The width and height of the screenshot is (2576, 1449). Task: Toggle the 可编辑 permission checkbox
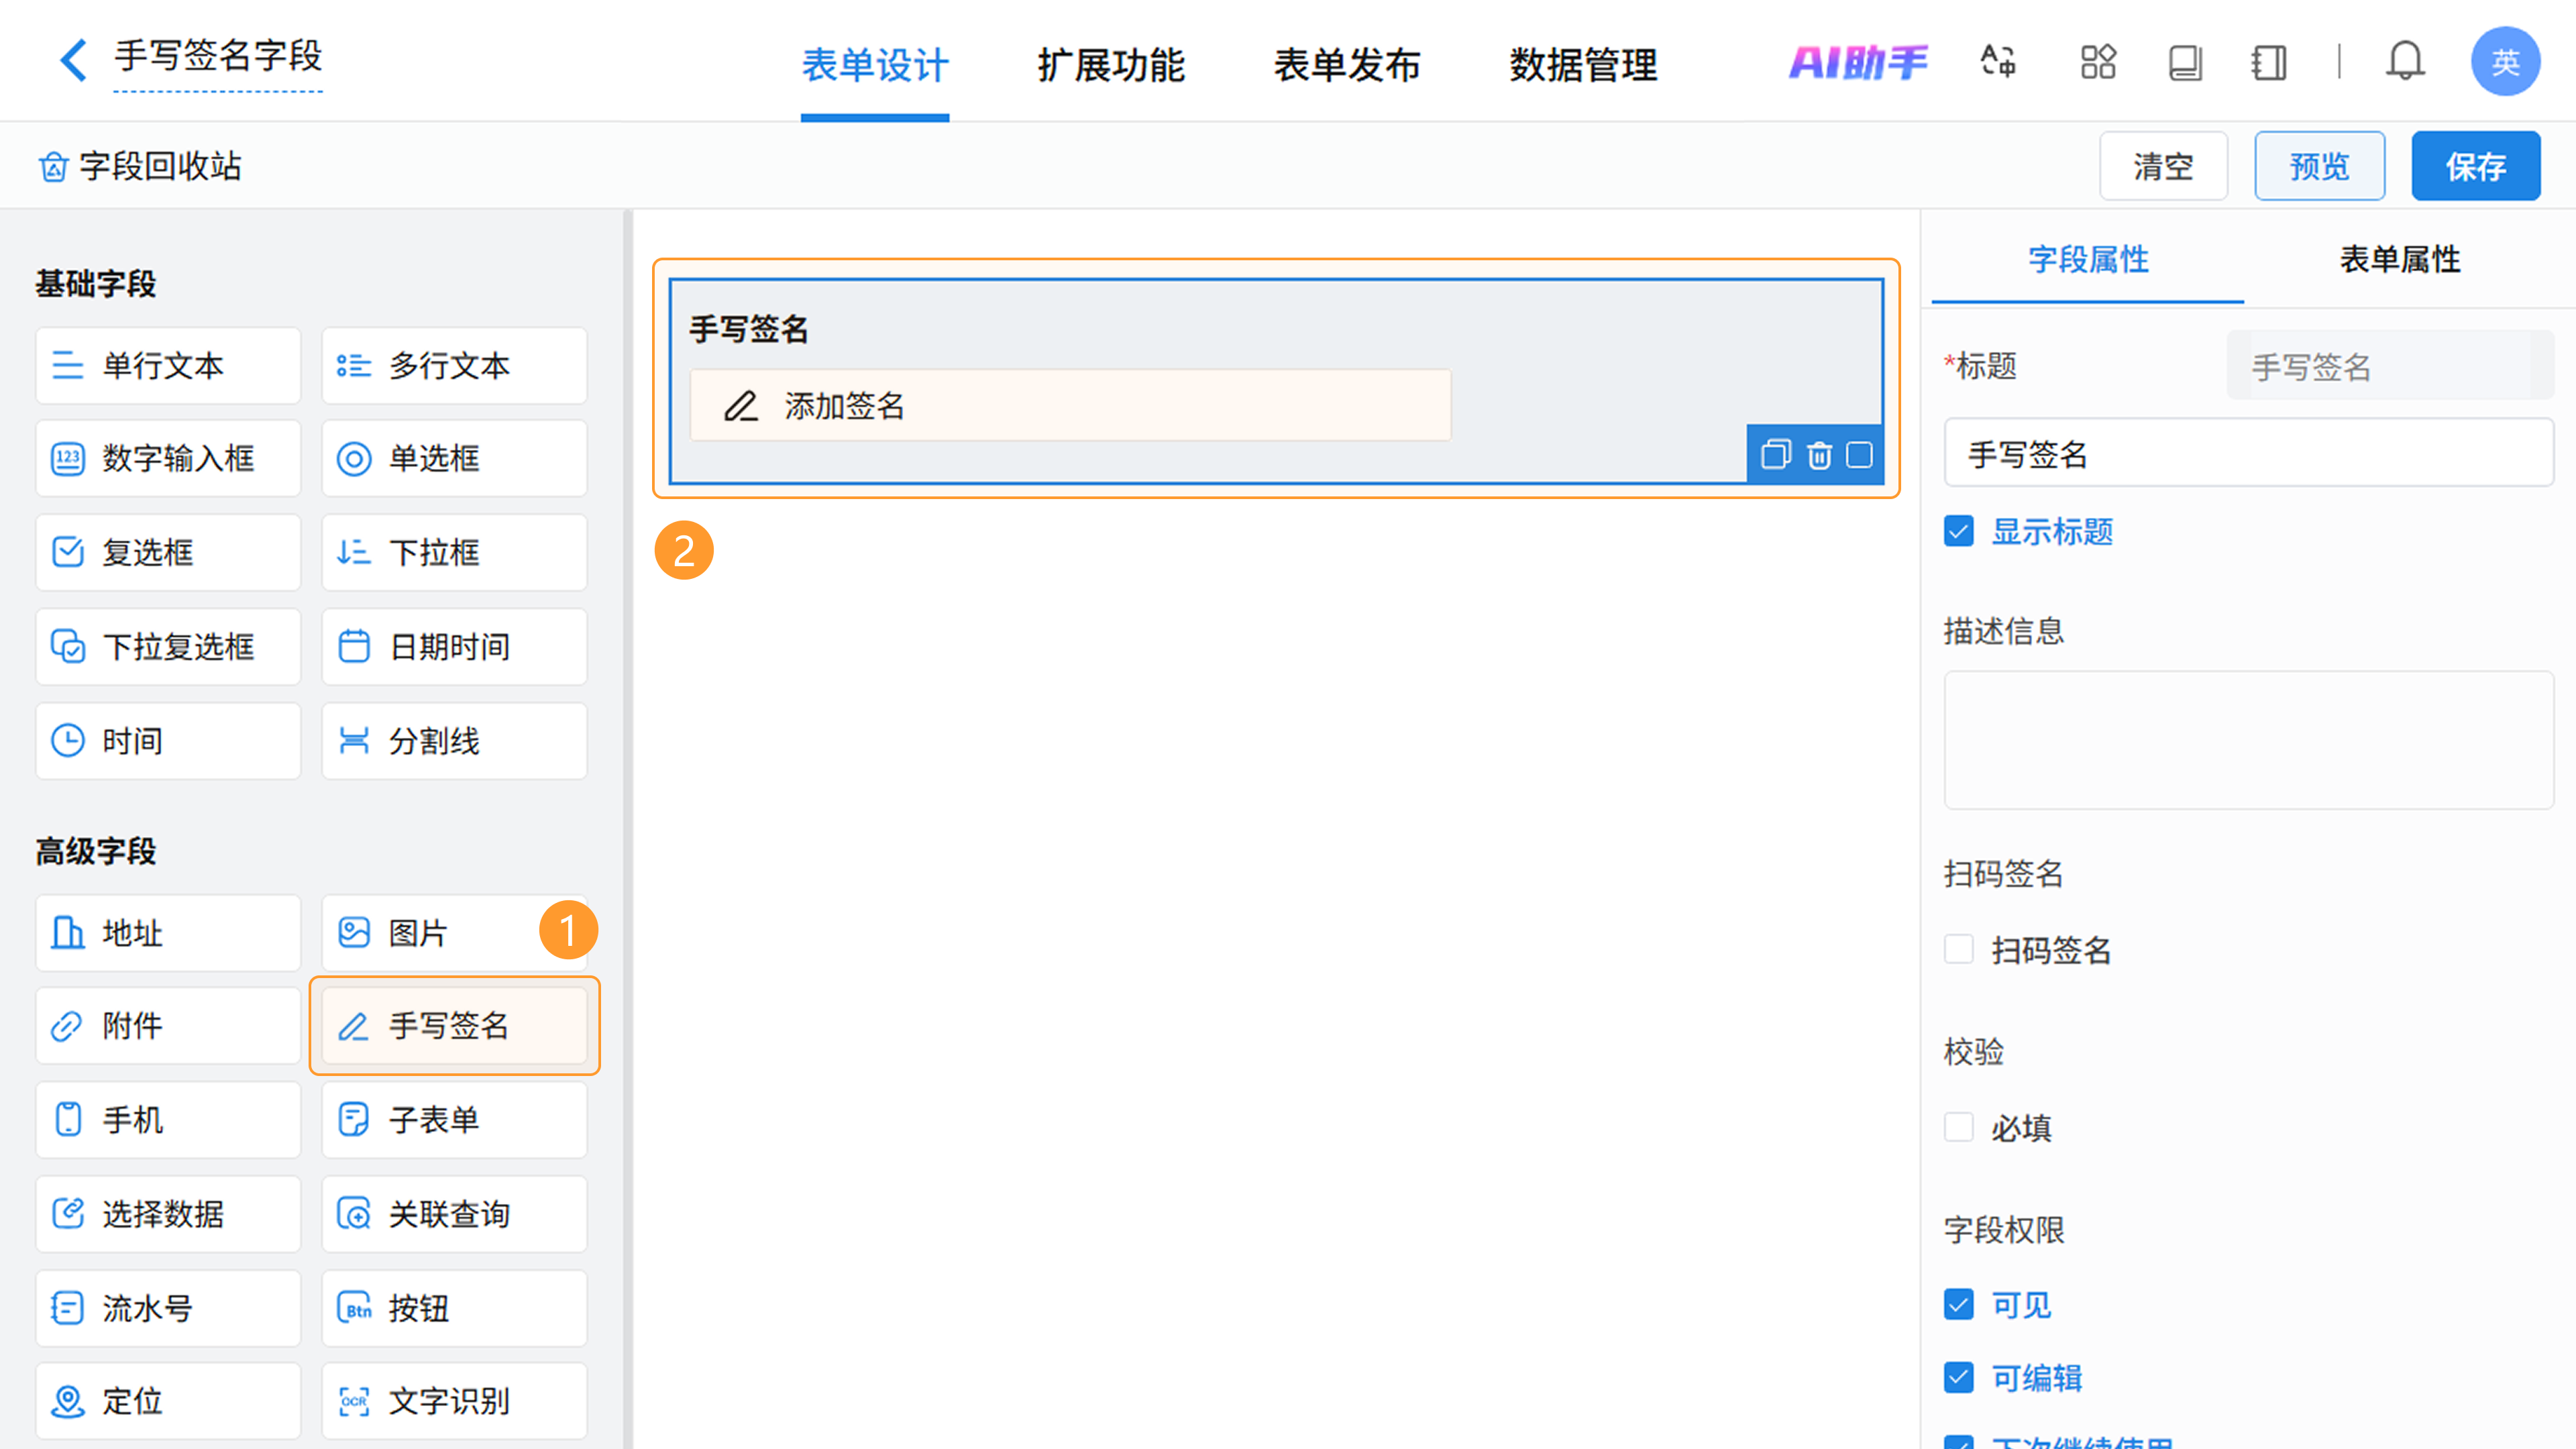pos(1959,1377)
